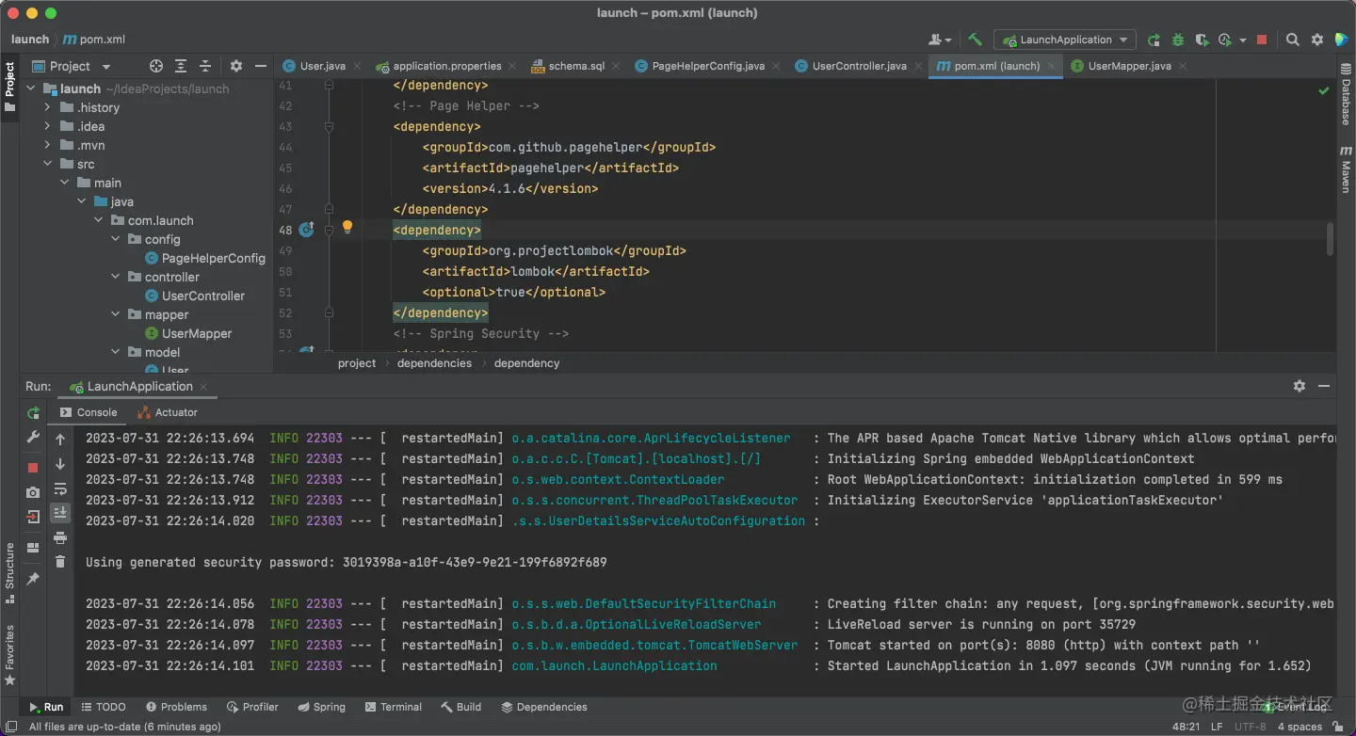Open Run panel settings gear
The image size is (1356, 736).
click(x=1299, y=386)
